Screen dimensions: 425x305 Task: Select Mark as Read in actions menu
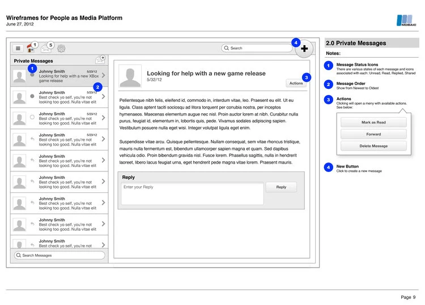click(x=373, y=122)
